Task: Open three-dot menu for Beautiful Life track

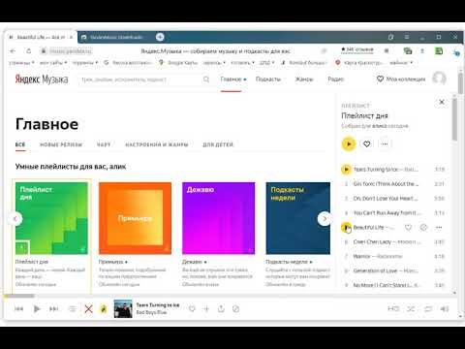Action: pyautogui.click(x=439, y=228)
